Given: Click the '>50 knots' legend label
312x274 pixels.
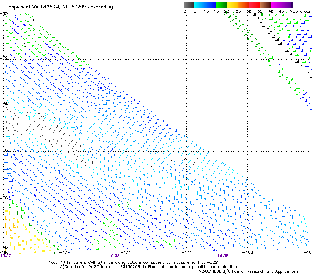Looking at the screenshot, I should pyautogui.click(x=300, y=11).
